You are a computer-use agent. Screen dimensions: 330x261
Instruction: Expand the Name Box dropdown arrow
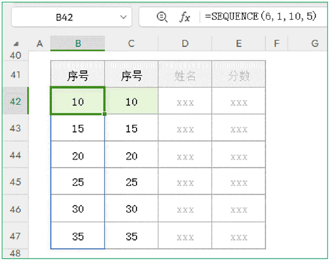click(x=123, y=17)
